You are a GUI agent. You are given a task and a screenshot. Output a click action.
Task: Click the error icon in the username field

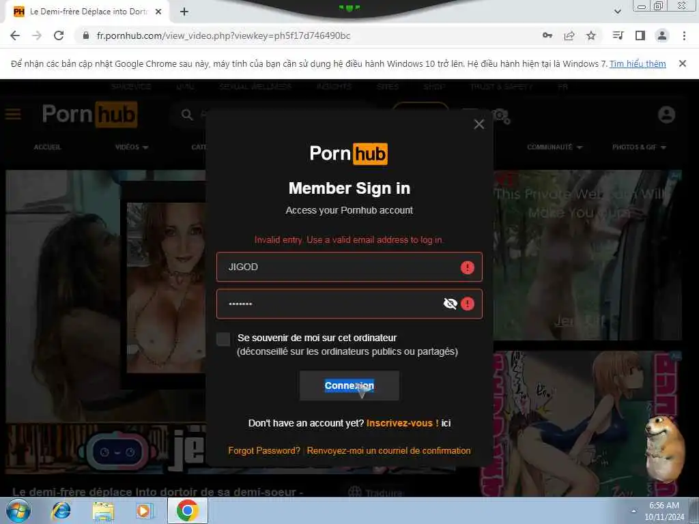[467, 267]
